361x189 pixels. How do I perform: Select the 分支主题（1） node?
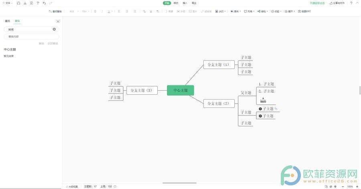(219, 65)
